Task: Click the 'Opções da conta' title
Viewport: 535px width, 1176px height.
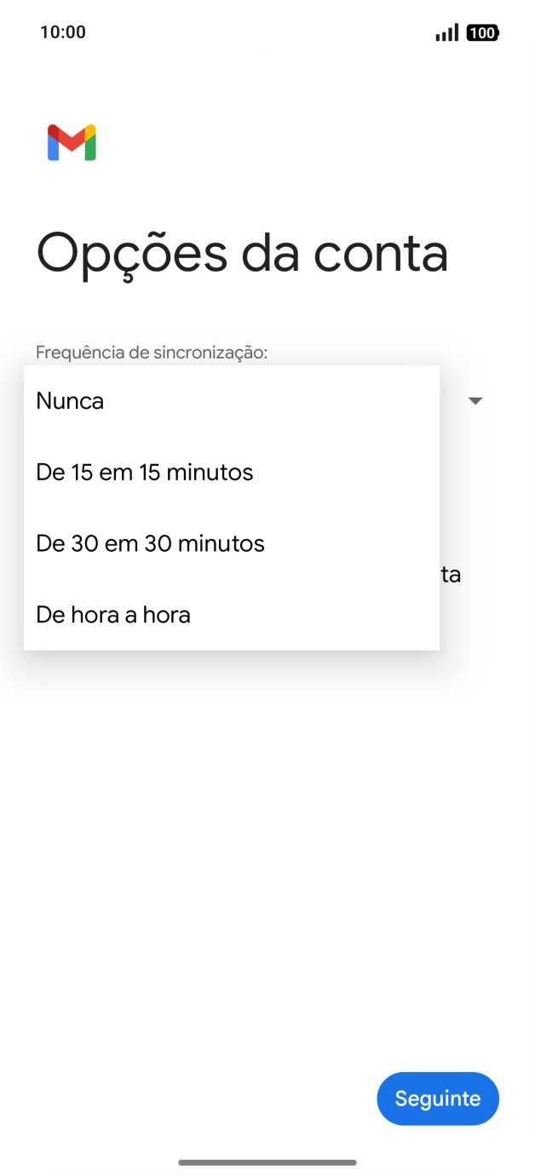Action: [242, 253]
